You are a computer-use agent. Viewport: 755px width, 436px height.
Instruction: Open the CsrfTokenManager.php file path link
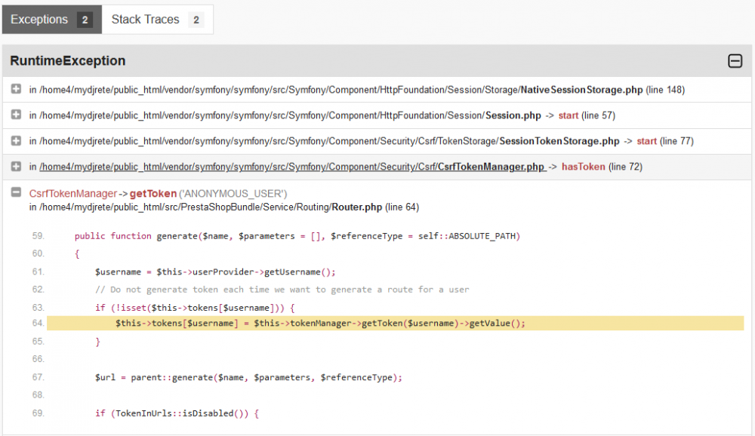(292, 167)
